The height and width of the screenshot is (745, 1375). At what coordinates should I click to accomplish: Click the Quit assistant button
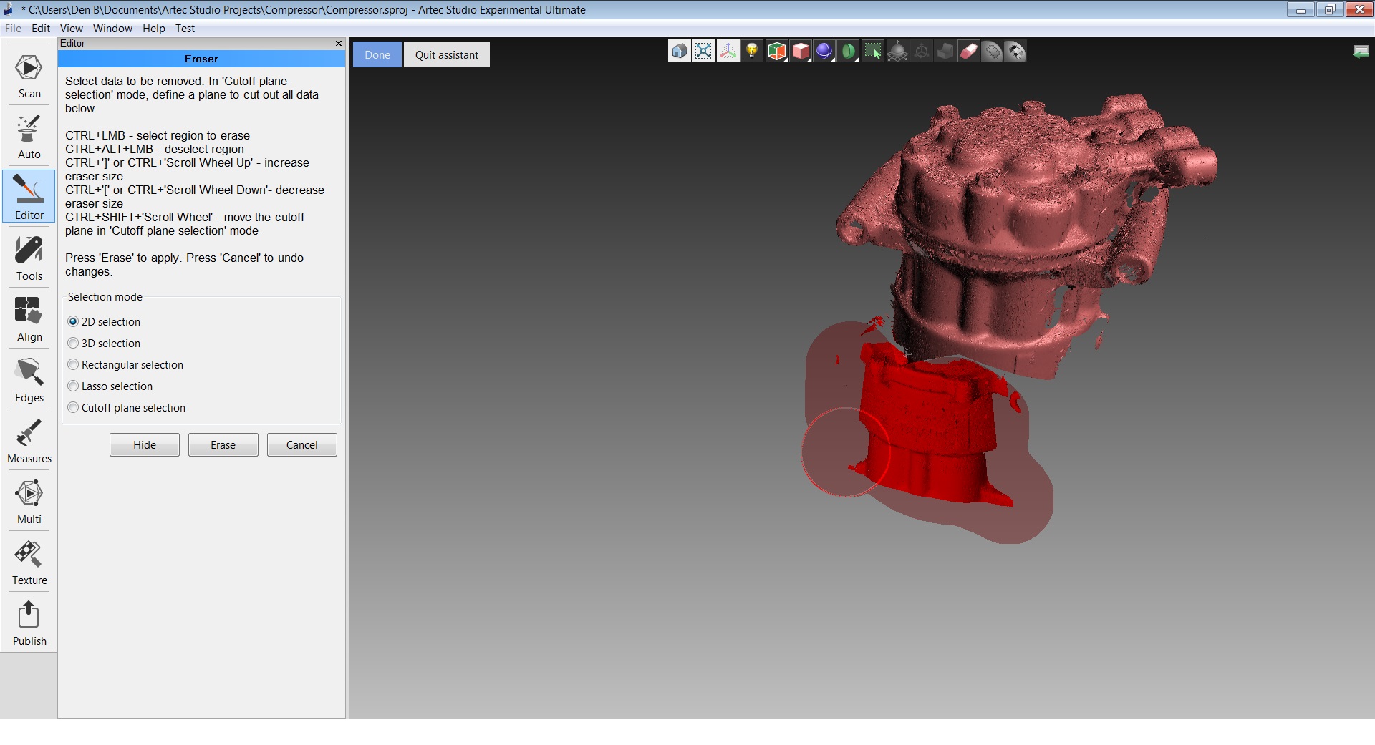pyautogui.click(x=446, y=55)
